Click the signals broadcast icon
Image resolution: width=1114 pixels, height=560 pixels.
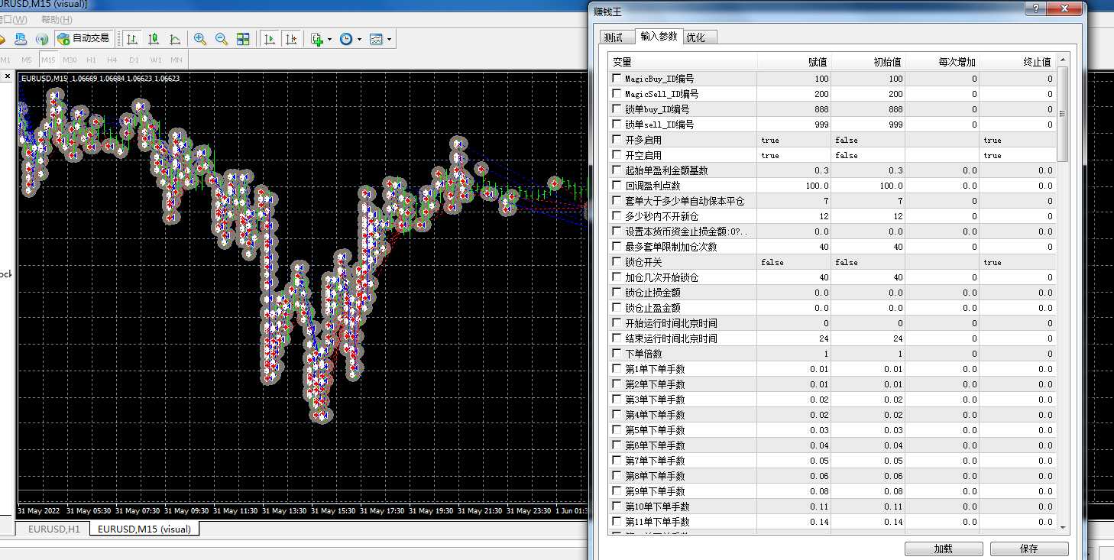[x=42, y=38]
